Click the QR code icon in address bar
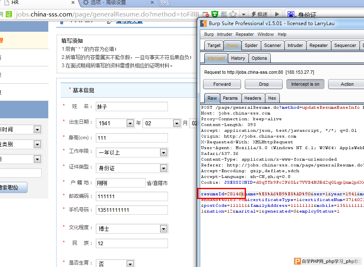This screenshot has width=364, height=267. click(x=224, y=14)
